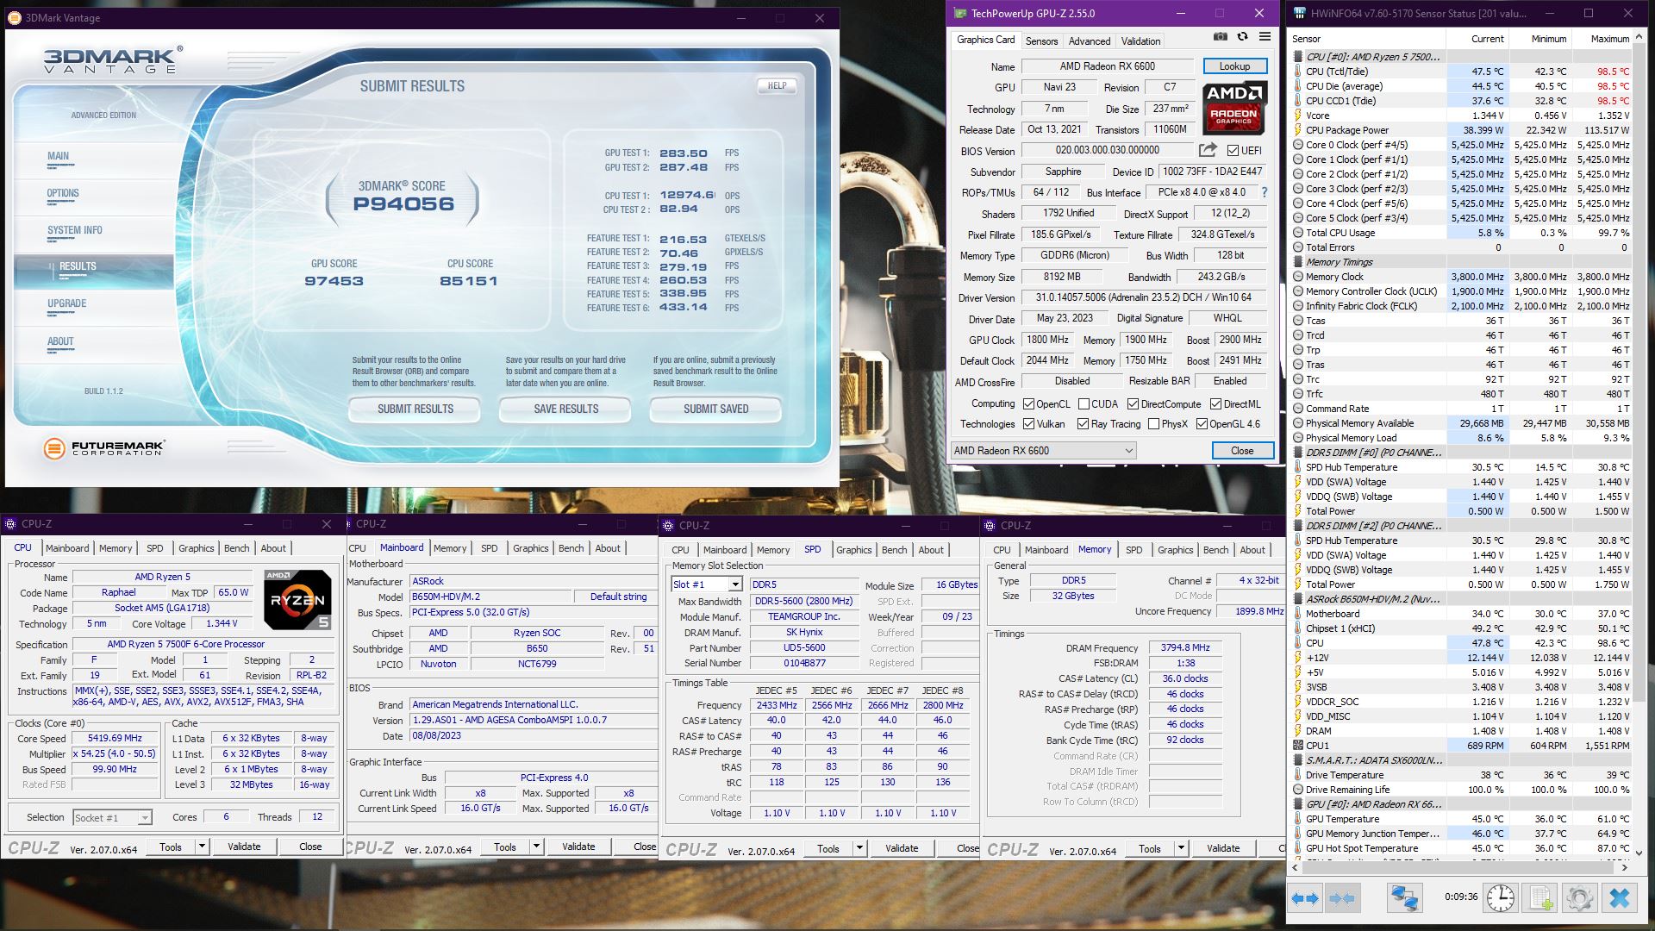Click Lookup button in GPU-Z
Image resolution: width=1655 pixels, height=931 pixels.
pos(1234,66)
